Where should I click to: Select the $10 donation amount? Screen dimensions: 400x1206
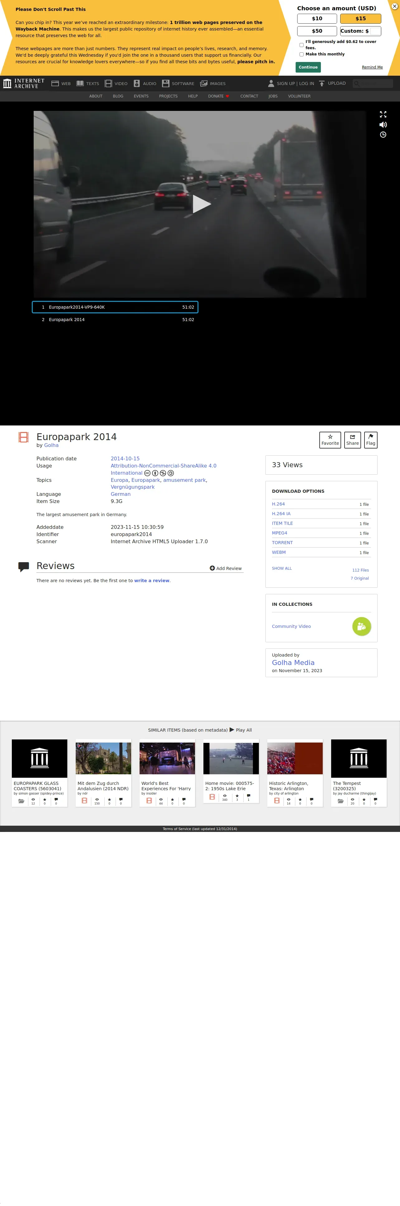click(x=317, y=19)
